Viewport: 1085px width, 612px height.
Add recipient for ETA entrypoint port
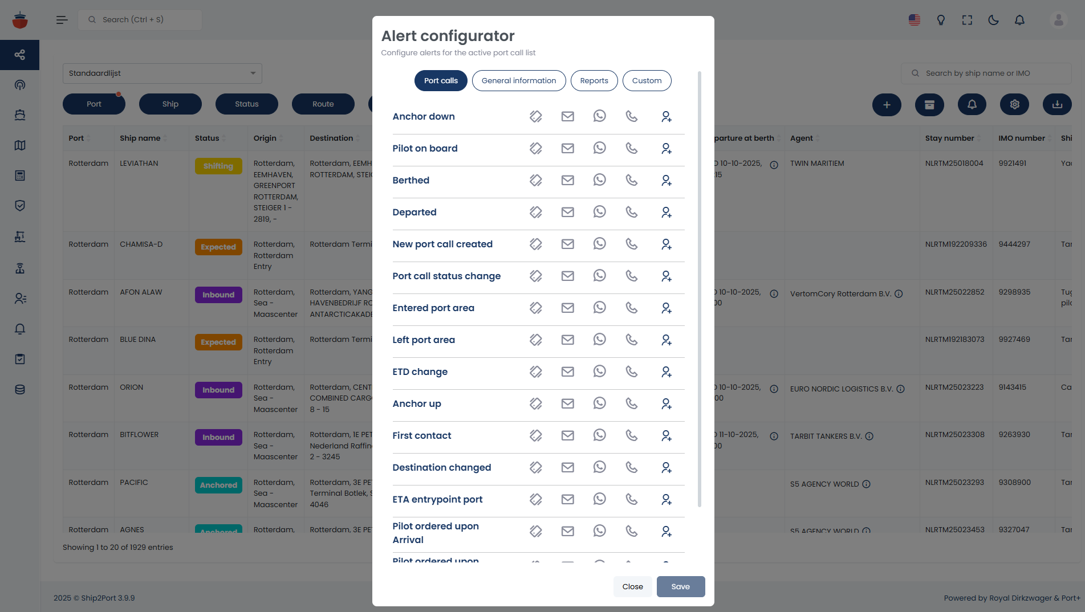(666, 499)
